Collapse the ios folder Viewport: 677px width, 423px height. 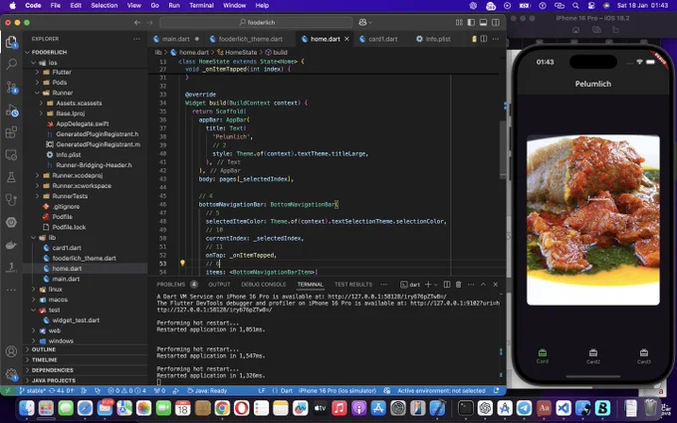[34, 63]
